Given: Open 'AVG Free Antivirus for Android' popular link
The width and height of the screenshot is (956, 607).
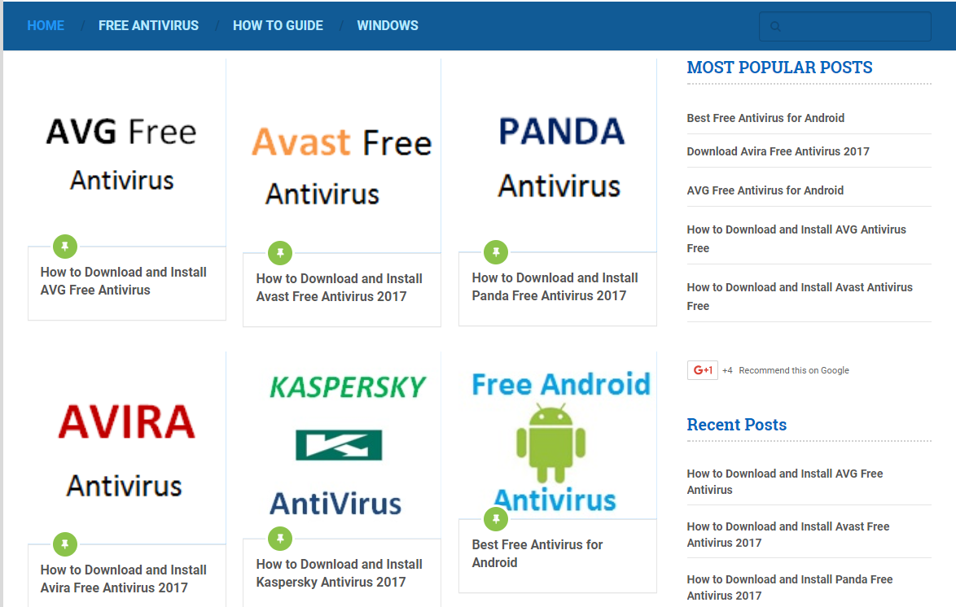Looking at the screenshot, I should pyautogui.click(x=765, y=190).
